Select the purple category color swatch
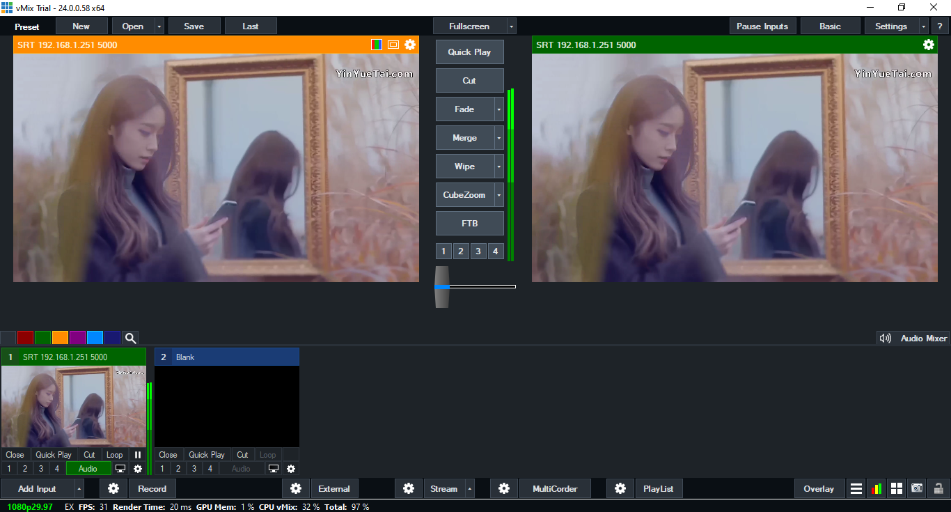Image resolution: width=951 pixels, height=512 pixels. 78,338
